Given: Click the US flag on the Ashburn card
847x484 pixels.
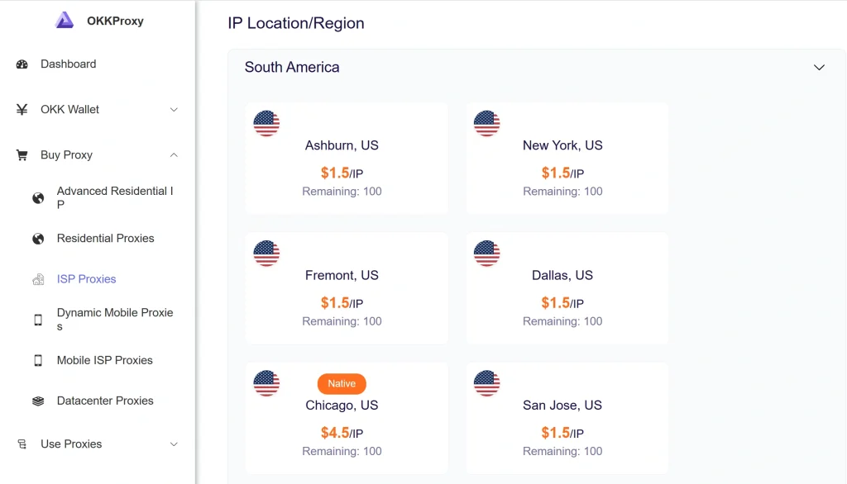Looking at the screenshot, I should (x=266, y=124).
